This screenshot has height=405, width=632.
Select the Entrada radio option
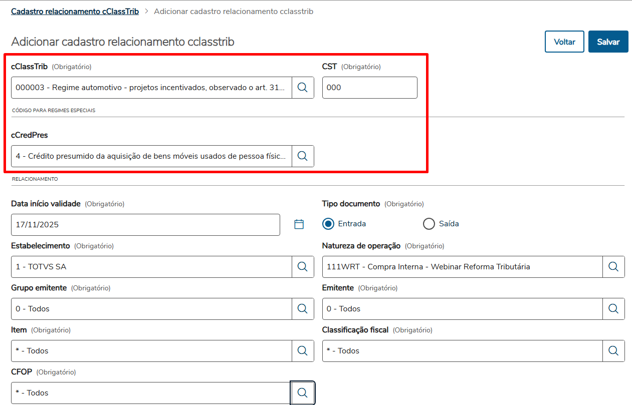tap(328, 224)
